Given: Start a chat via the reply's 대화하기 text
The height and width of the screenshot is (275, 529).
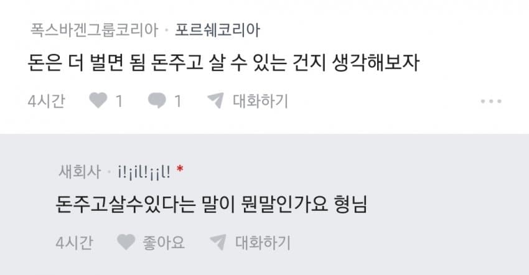Looking at the screenshot, I should pos(263,243).
